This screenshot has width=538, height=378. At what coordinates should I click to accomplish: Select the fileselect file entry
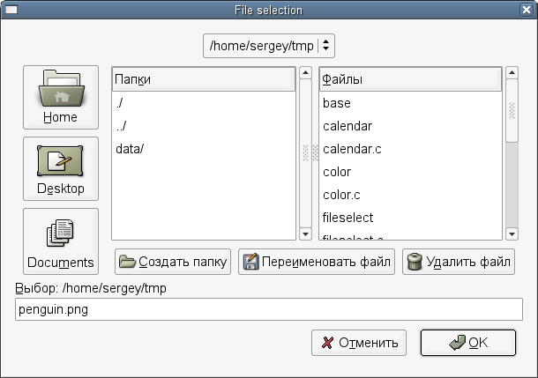click(348, 218)
